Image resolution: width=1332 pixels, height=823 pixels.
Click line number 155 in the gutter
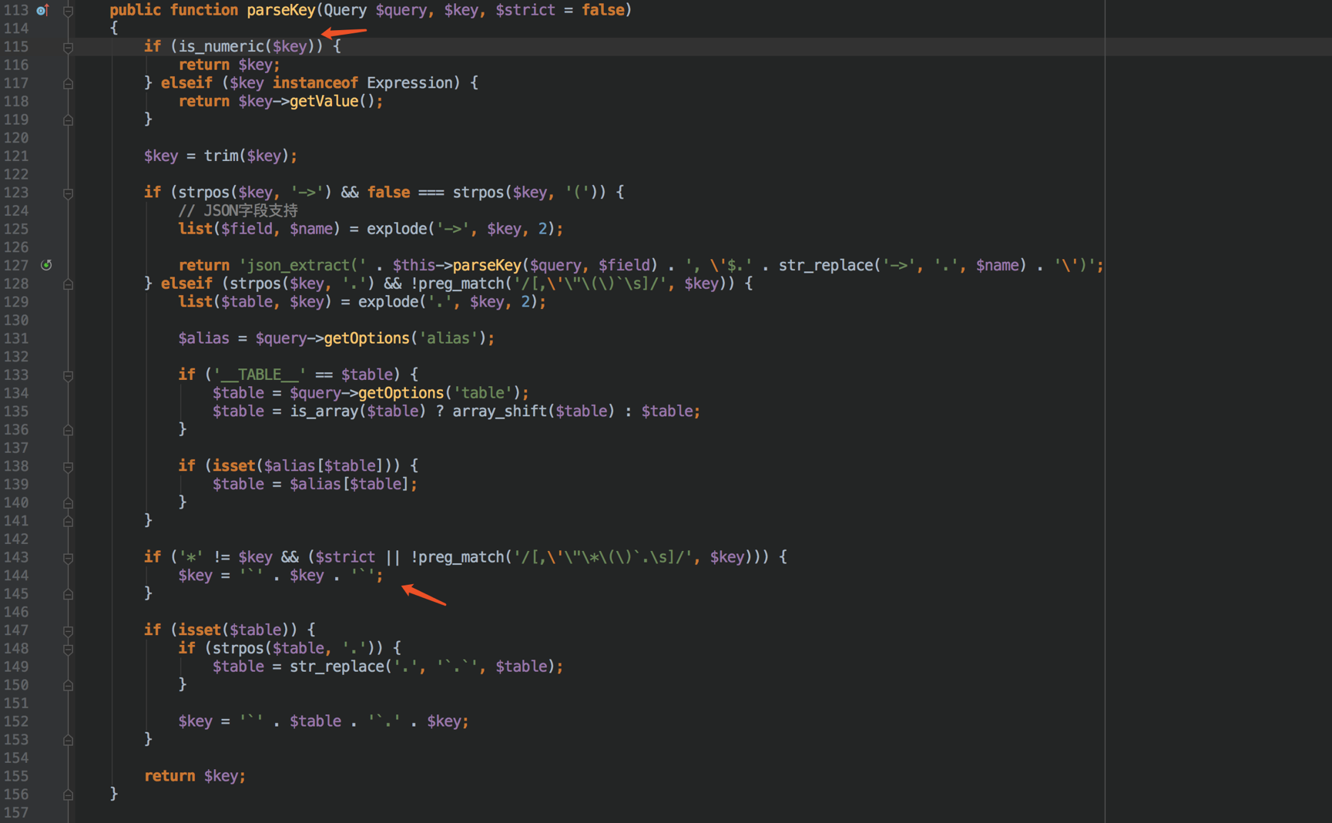(x=15, y=776)
